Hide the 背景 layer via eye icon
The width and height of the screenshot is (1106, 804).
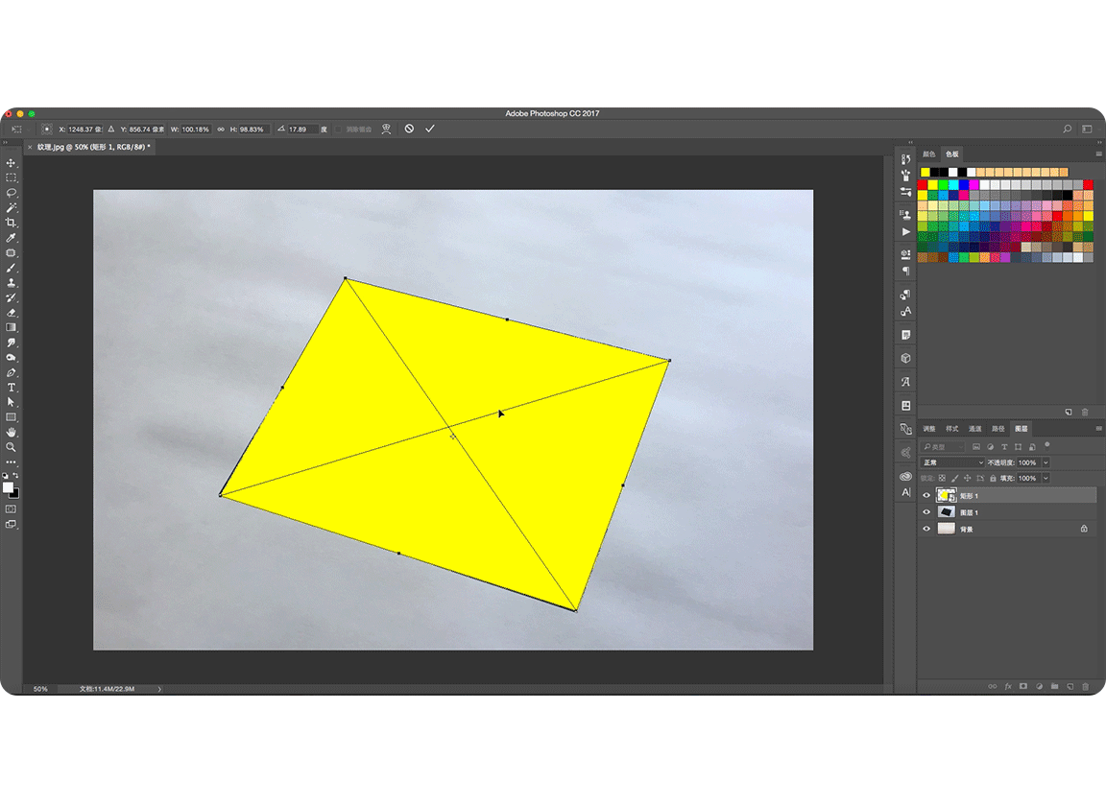[926, 530]
